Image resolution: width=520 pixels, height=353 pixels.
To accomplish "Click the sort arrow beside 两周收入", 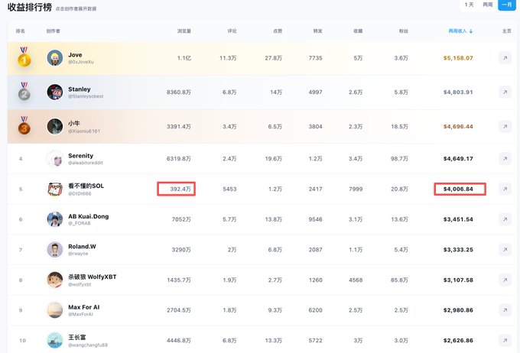I will [471, 31].
